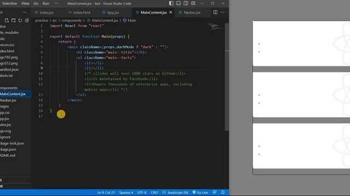The width and height of the screenshot is (350, 196).
Task: Open index.html in the Explorer tree
Action: 15,51
